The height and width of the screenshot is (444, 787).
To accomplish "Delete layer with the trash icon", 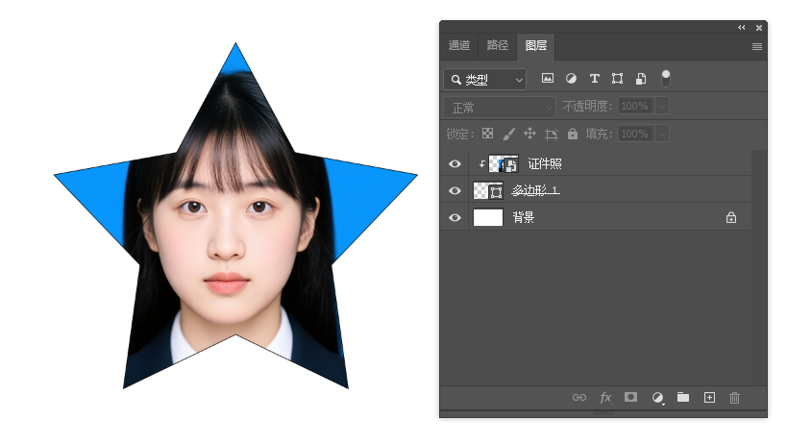I will (735, 397).
